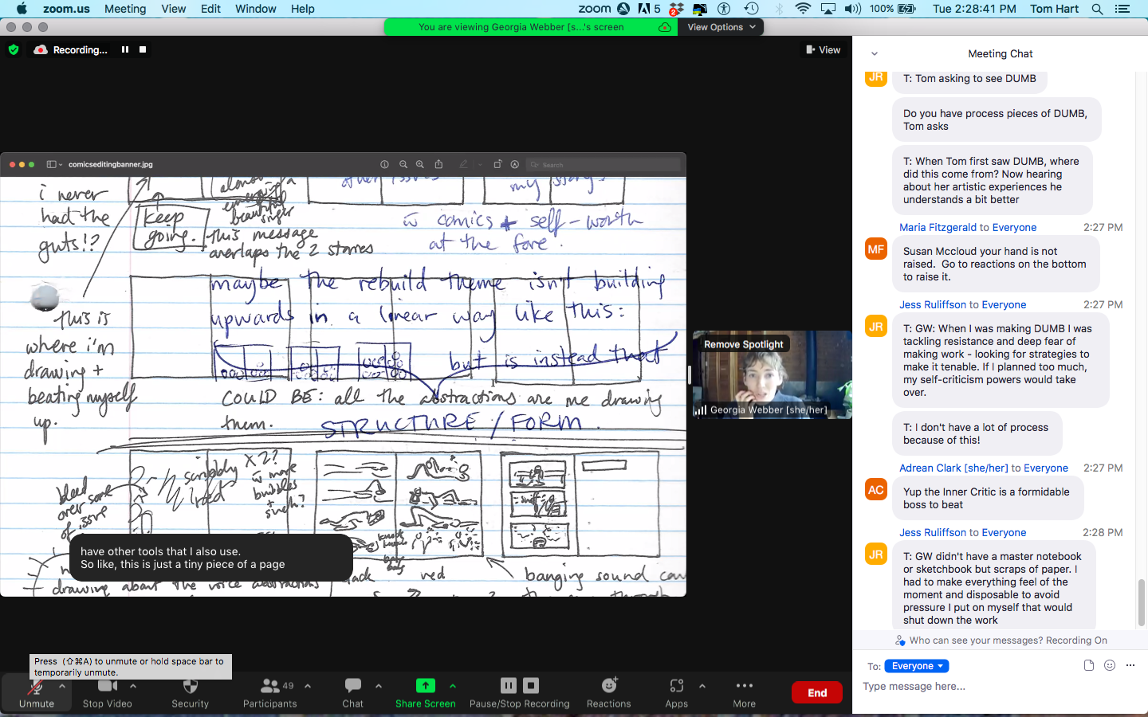
Task: Open the Apple menu
Action: point(22,9)
